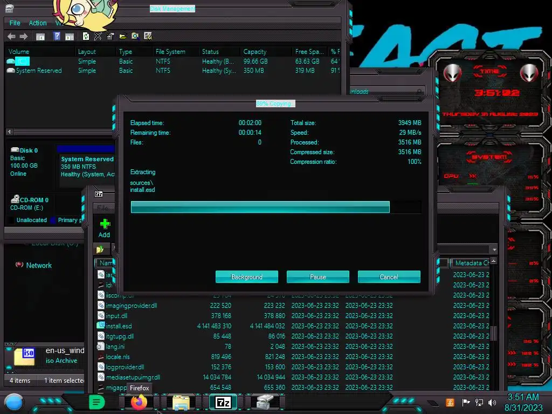The height and width of the screenshot is (414, 552).
Task: Click green chat app taskbar icon
Action: click(x=97, y=402)
